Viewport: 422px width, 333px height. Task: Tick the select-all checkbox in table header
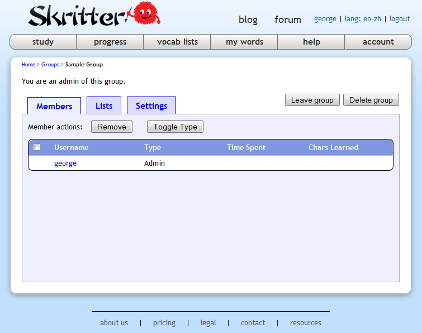pyautogui.click(x=37, y=147)
